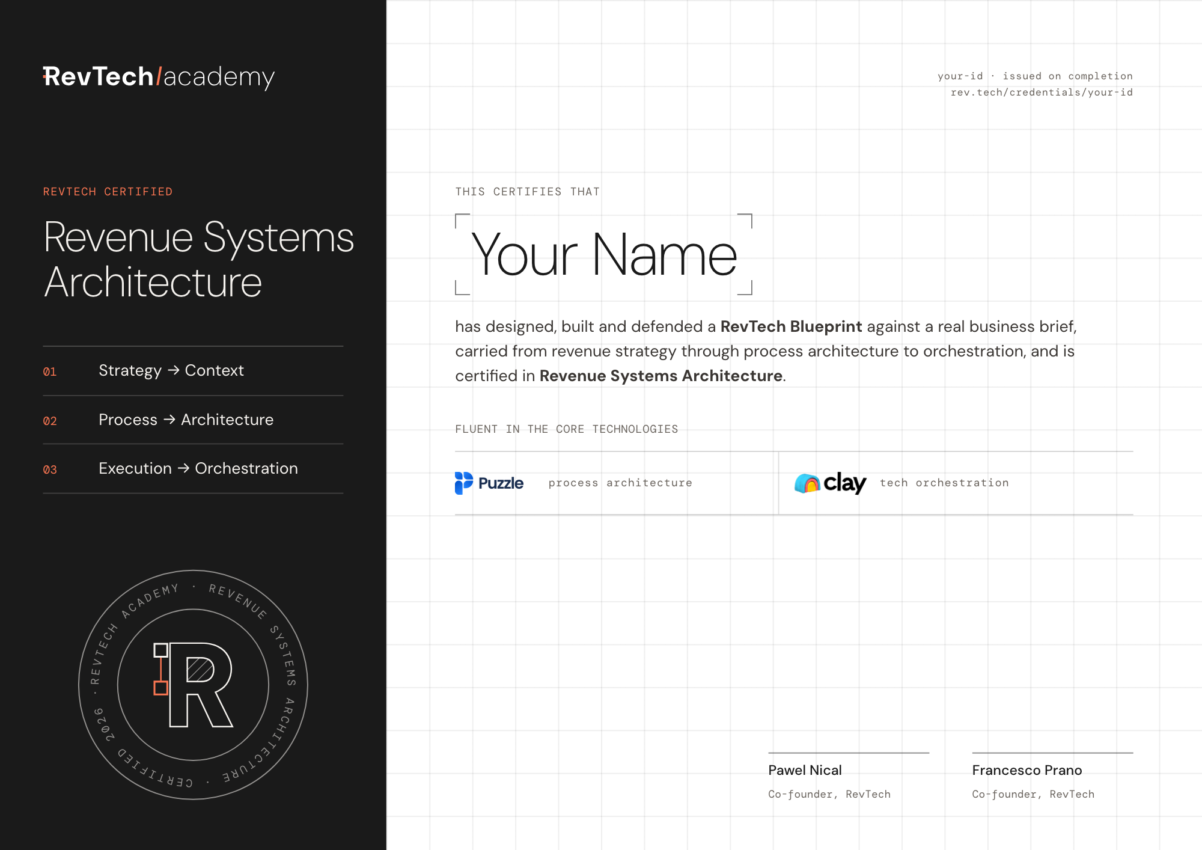Click 'THIS CERTIFIES THAT' heading

point(527,192)
